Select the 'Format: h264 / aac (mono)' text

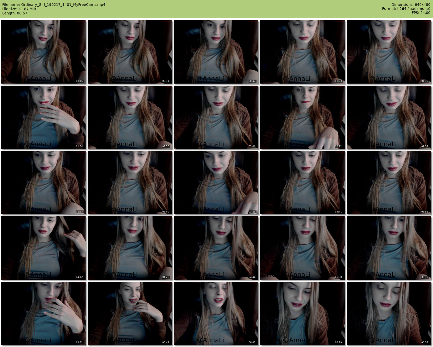click(x=406, y=9)
